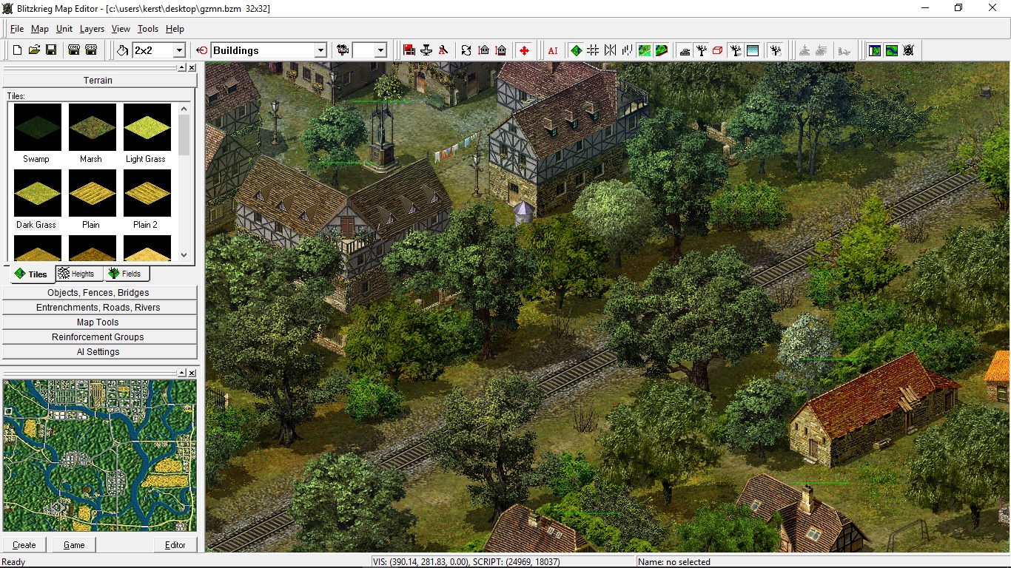Click the Game button

tap(74, 545)
